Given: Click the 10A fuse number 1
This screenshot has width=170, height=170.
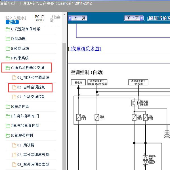Looking at the screenshot, I should pos(97,117).
